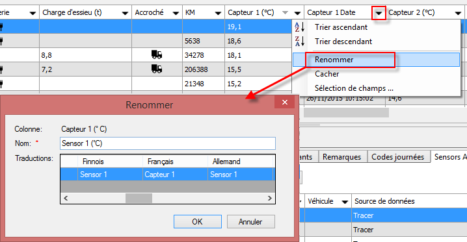Click Capteur 1 value 15,5

tap(258, 69)
